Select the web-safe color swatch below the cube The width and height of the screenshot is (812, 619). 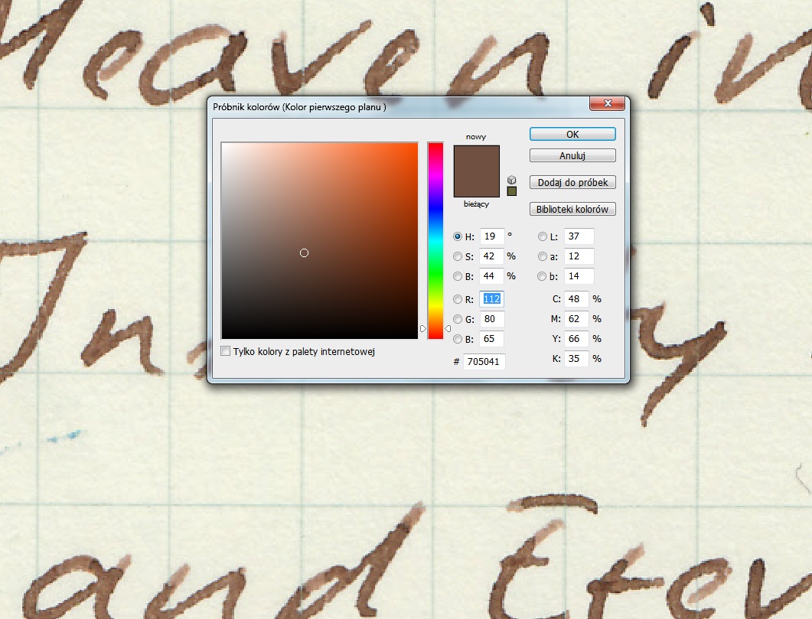click(512, 191)
